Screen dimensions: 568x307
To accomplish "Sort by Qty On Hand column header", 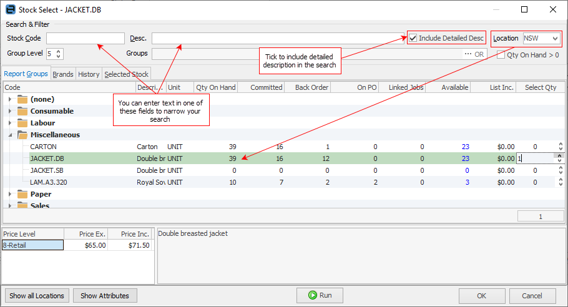I will coord(215,87).
